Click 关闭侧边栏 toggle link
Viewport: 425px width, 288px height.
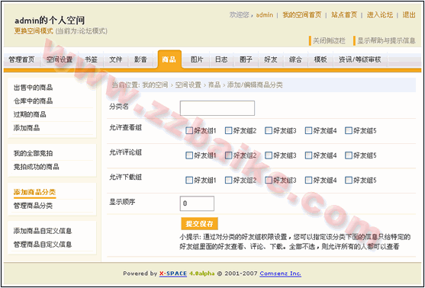click(329, 41)
